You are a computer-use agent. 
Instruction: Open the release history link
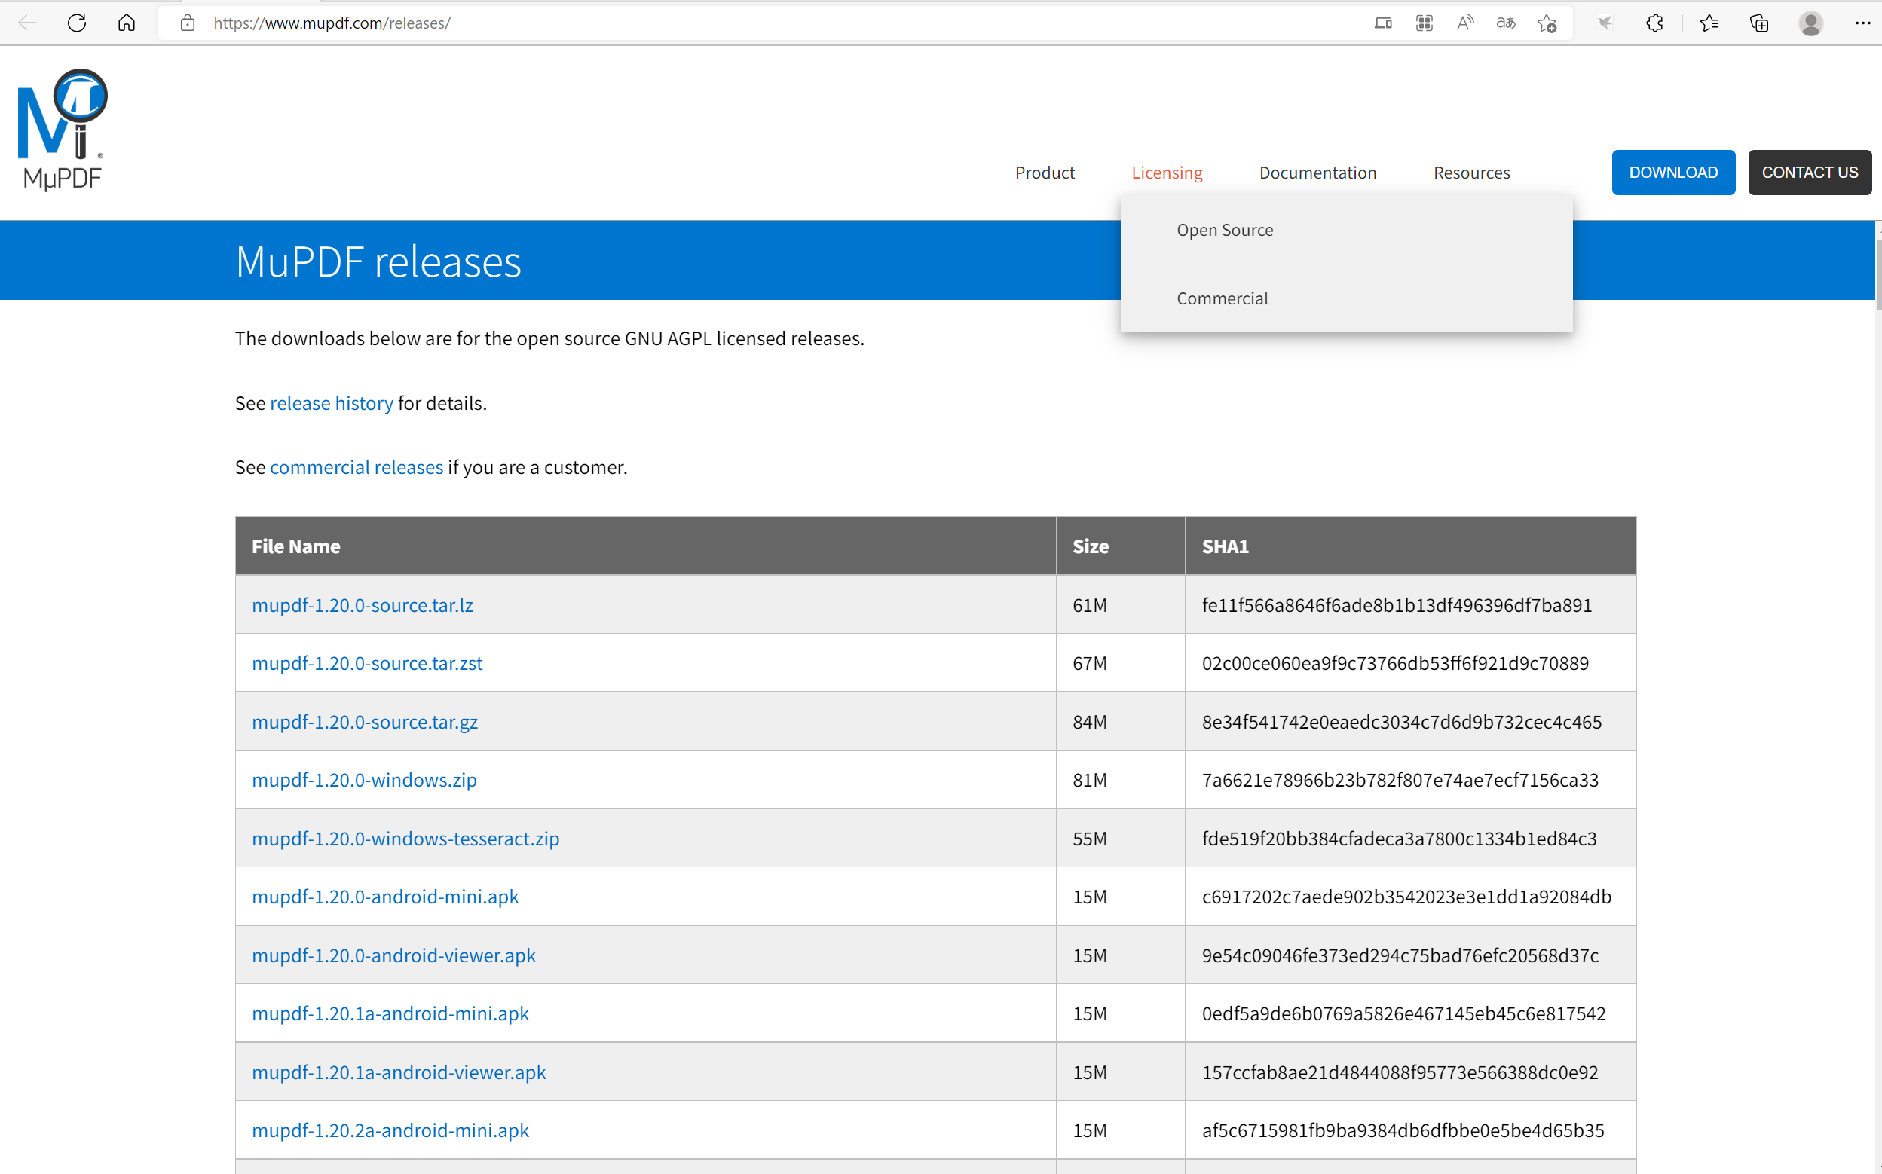click(x=332, y=403)
